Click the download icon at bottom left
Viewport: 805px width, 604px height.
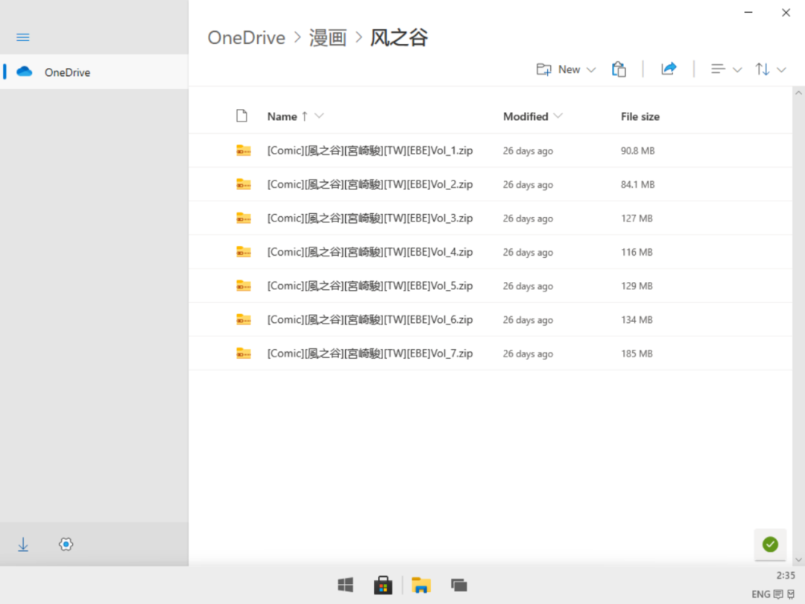(x=22, y=544)
